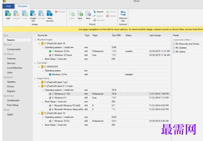This screenshot has width=203, height=141.
Task: Click the Add image icon
Action: tap(8, 13)
